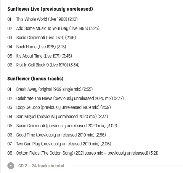The height and width of the screenshot is (173, 183).
Task: Click Loop De Loop 1969 mix track
Action: (x=63, y=107)
